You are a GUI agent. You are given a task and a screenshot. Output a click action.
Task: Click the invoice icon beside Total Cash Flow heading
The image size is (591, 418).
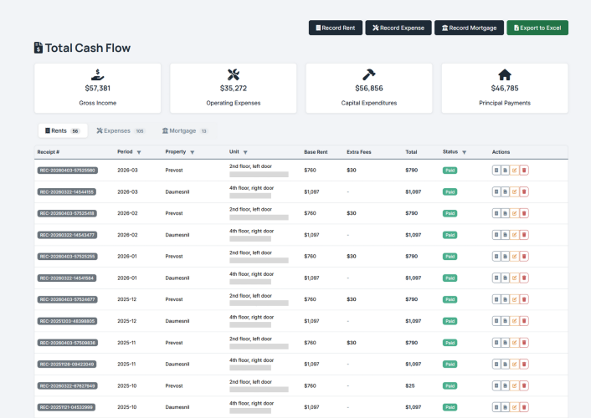coord(38,48)
